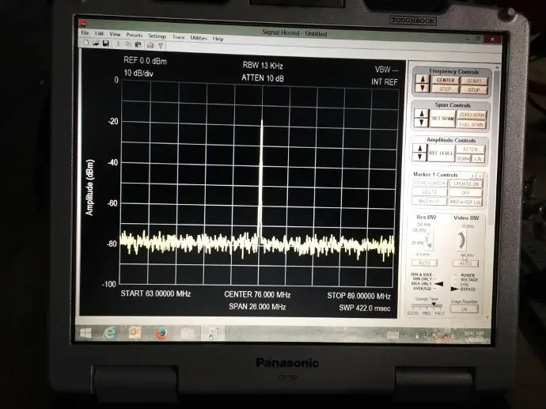Click the ZERO SPAN button

pos(472,115)
